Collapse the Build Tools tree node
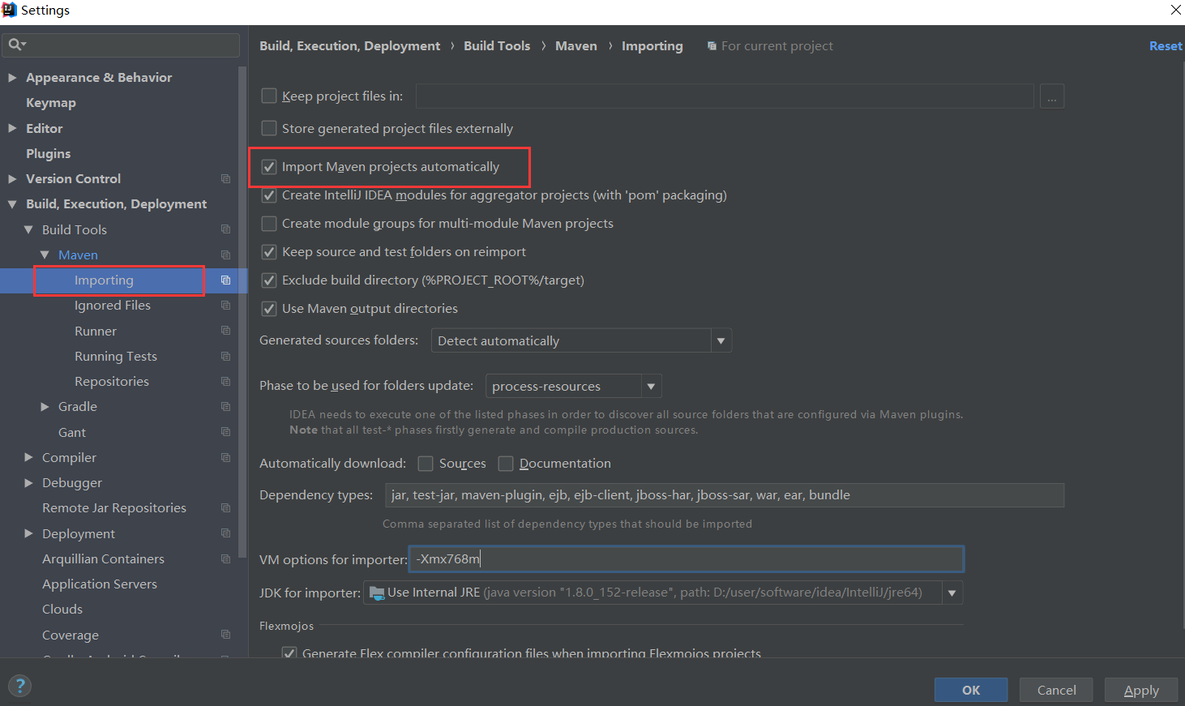1185x706 pixels. point(28,229)
